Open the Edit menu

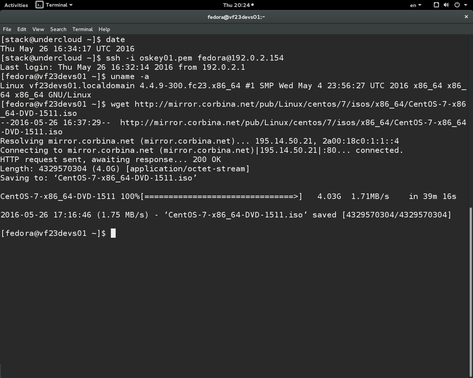[22, 29]
